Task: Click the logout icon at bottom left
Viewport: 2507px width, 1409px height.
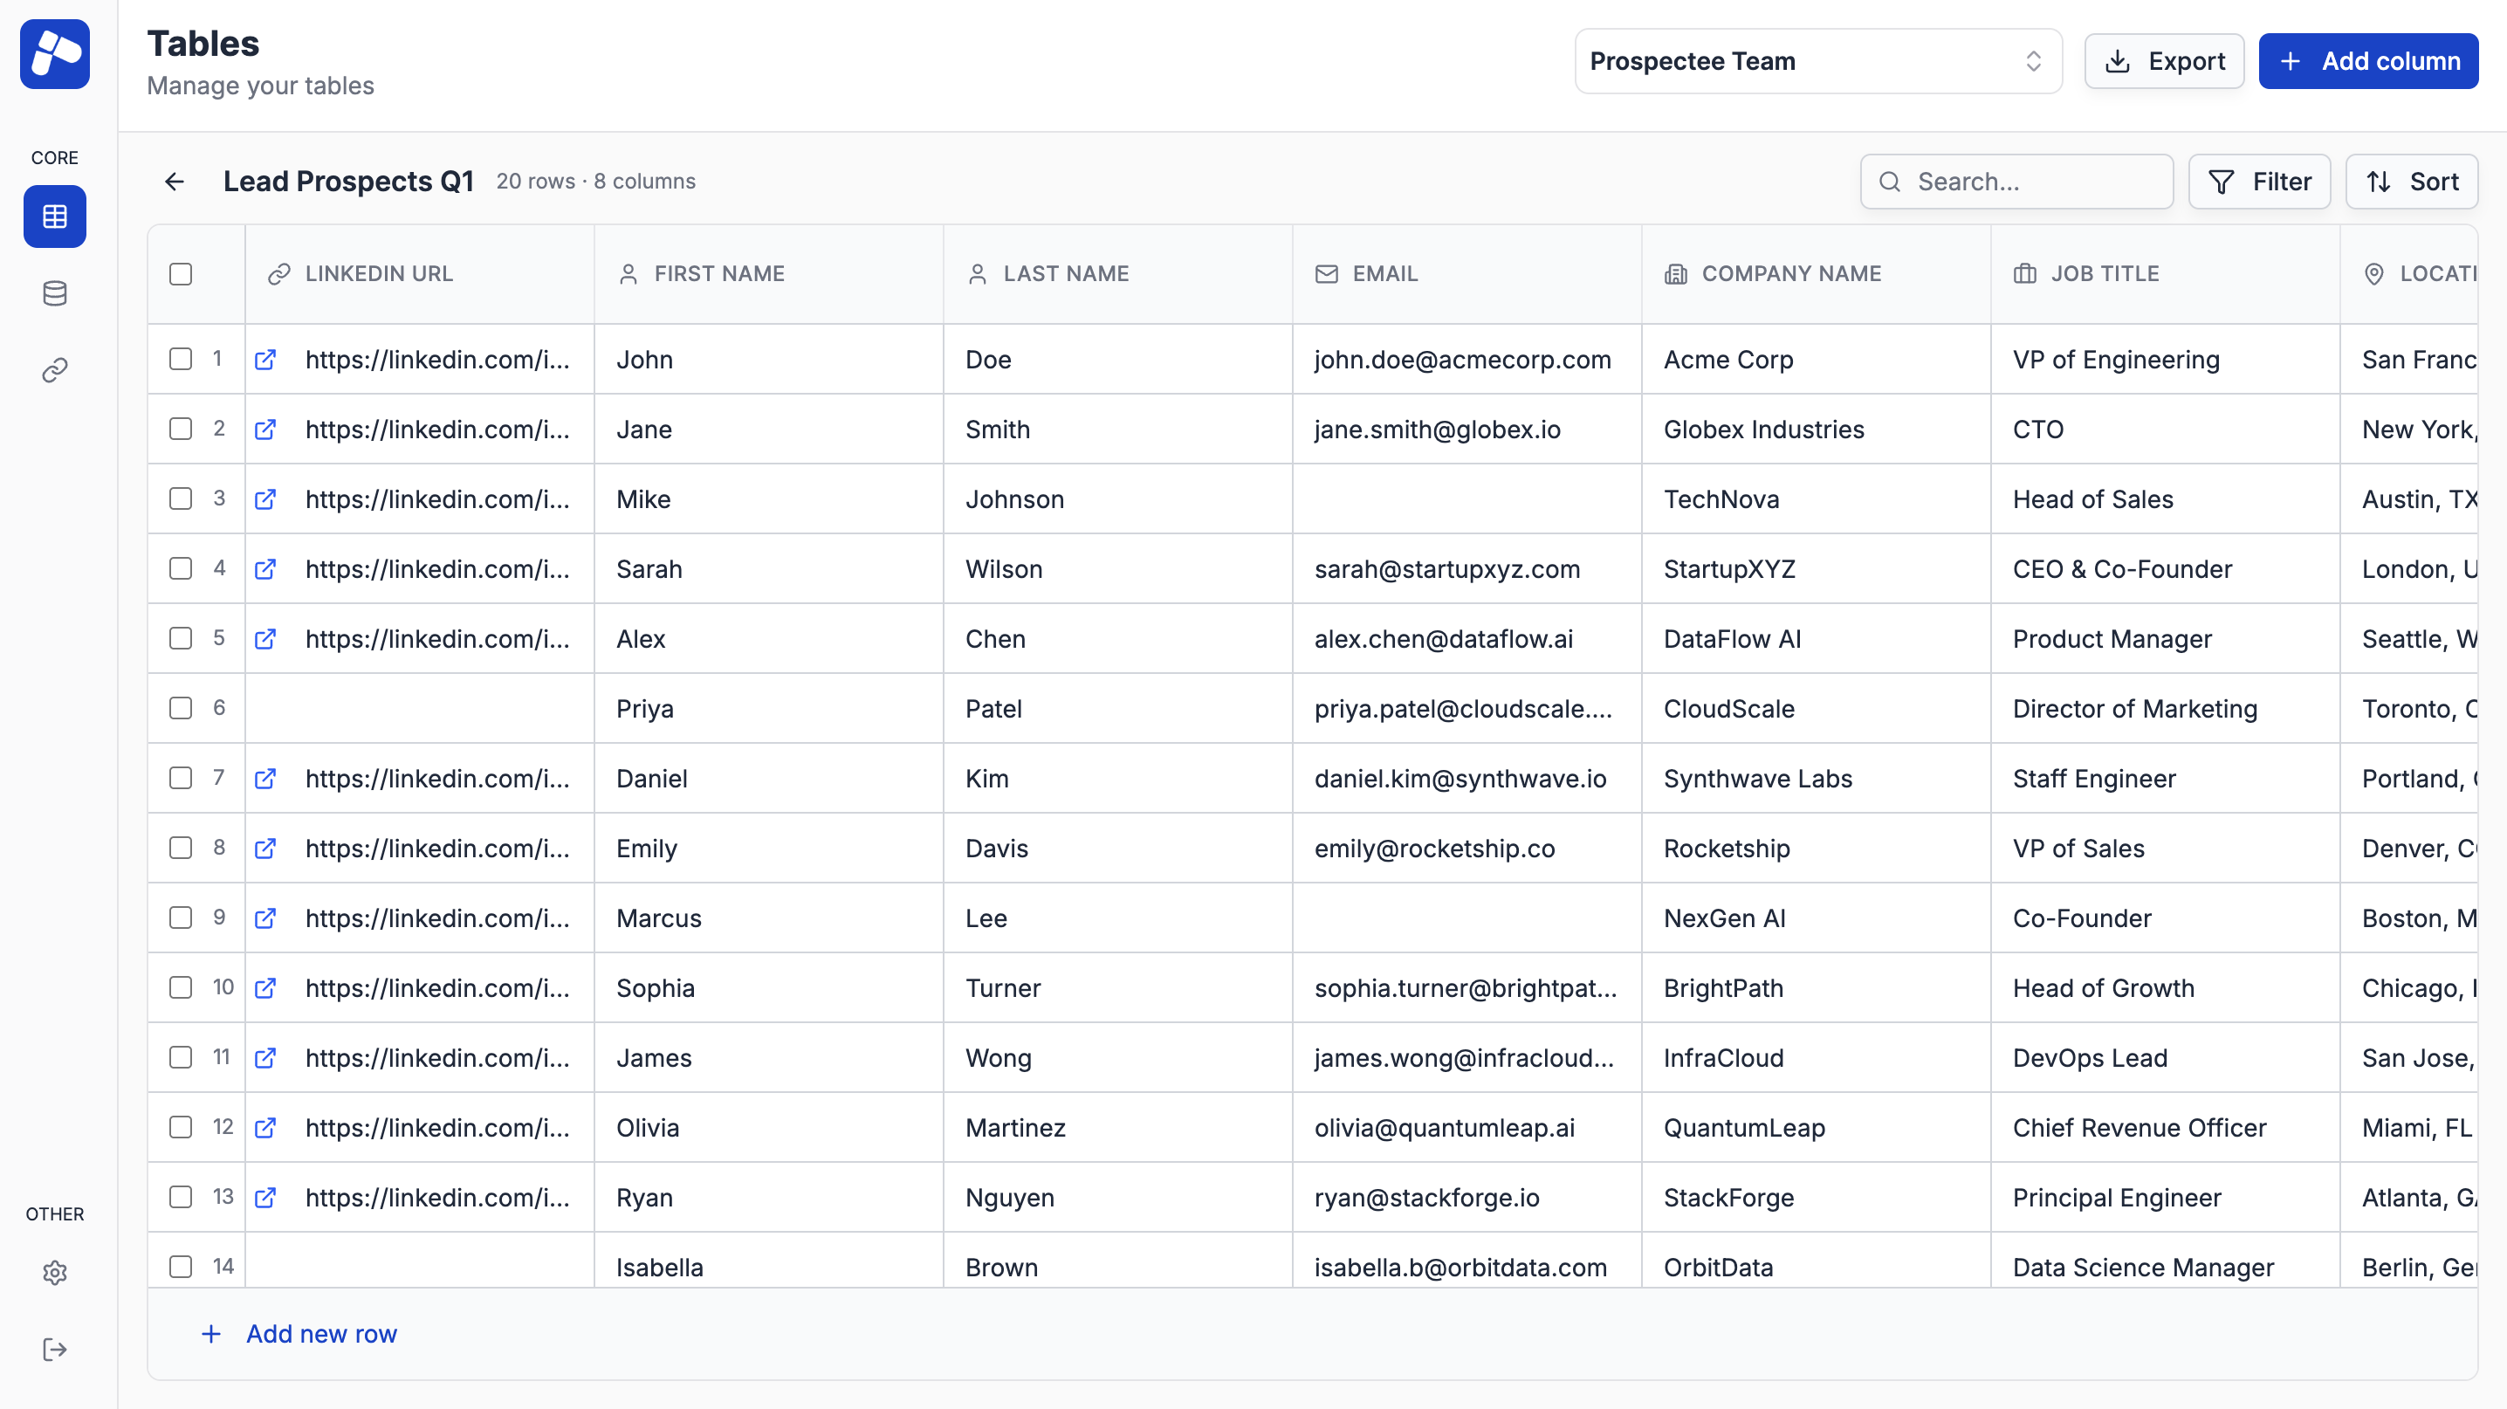Action: pyautogui.click(x=54, y=1349)
